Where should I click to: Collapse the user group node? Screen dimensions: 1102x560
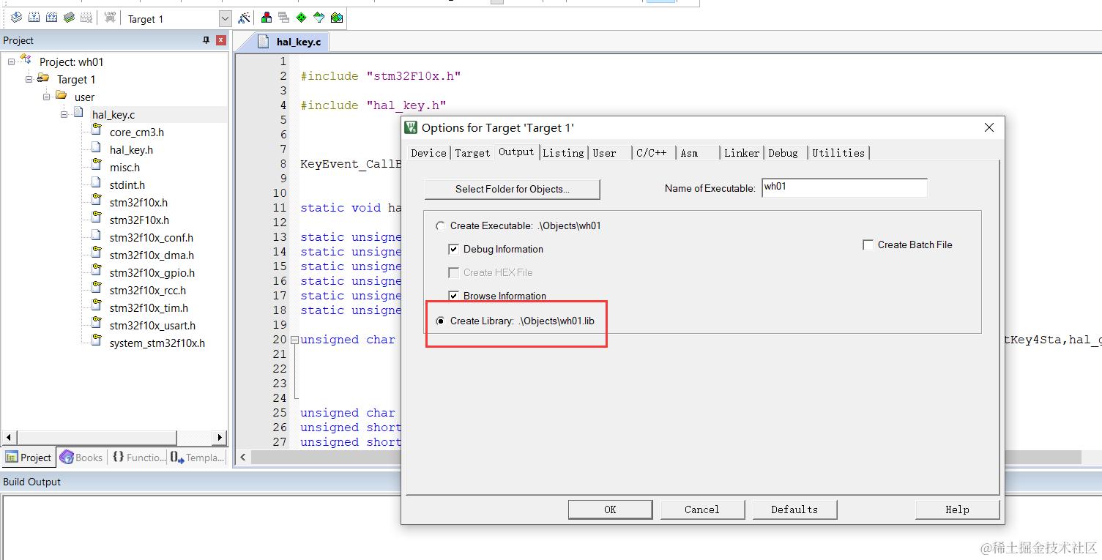[x=46, y=97]
